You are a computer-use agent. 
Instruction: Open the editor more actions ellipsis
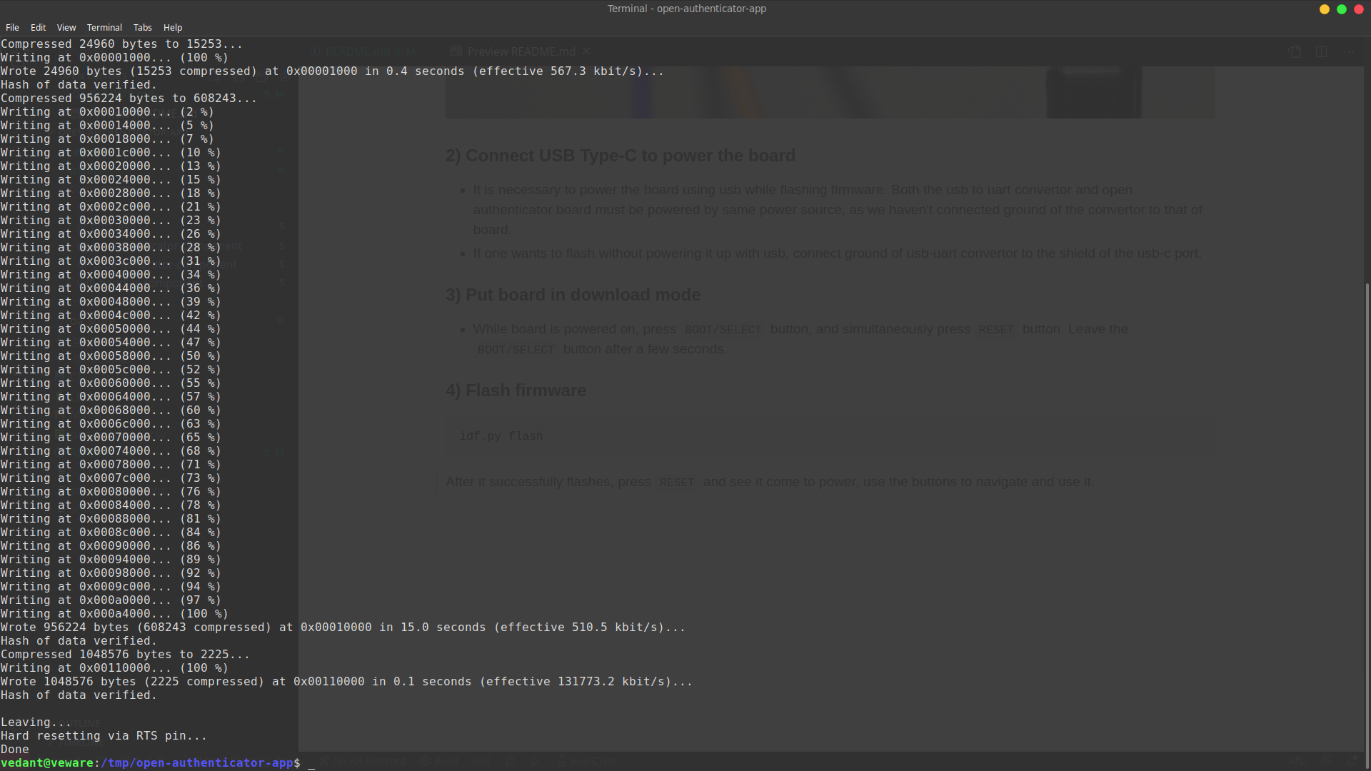pyautogui.click(x=1348, y=51)
